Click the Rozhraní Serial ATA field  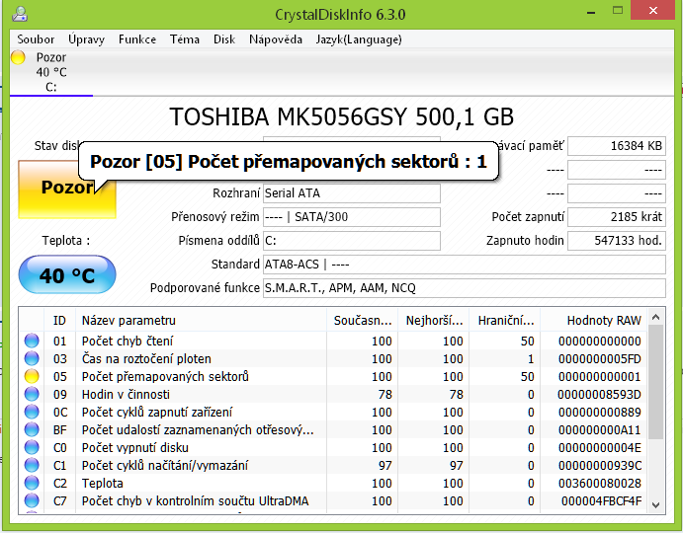click(x=351, y=193)
